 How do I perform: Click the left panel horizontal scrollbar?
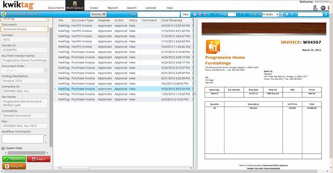coord(27,153)
